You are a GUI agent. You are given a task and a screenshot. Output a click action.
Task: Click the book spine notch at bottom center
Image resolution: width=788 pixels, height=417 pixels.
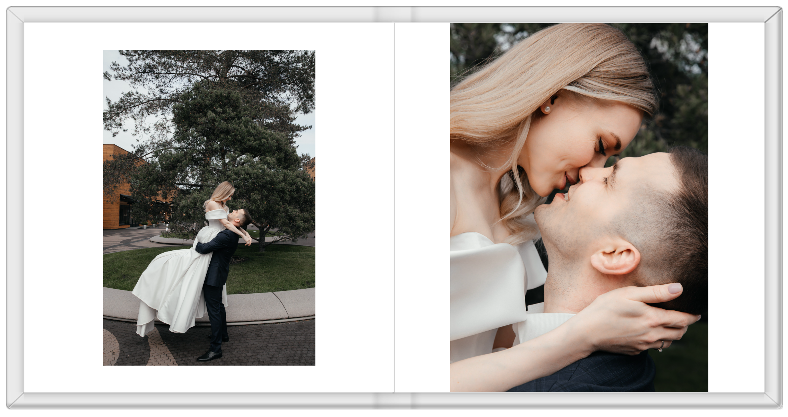pos(394,401)
